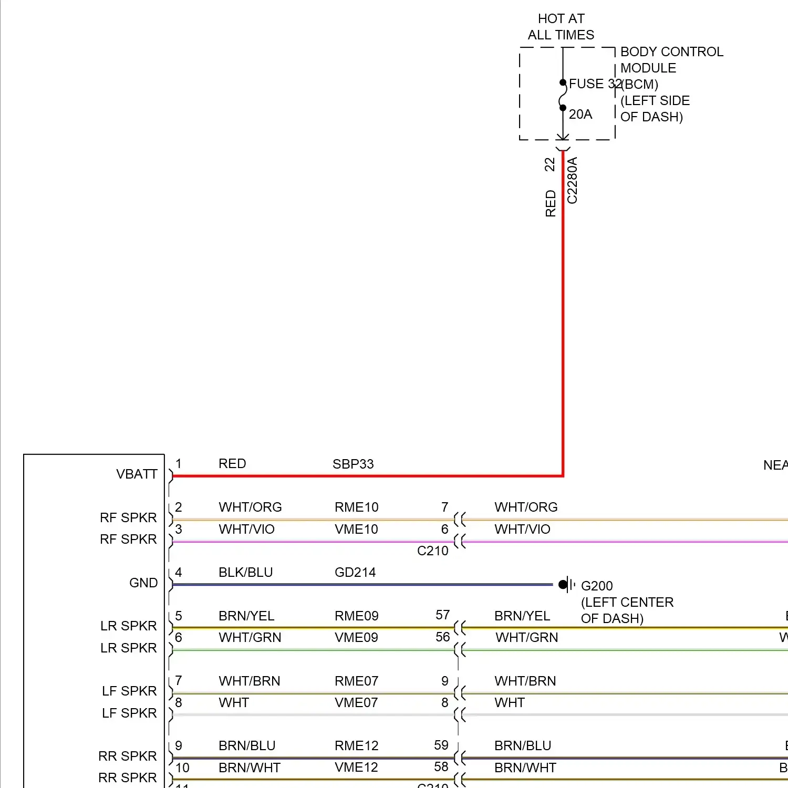Click the WHT/GRN label beside VME09
The height and width of the screenshot is (788, 788).
(250, 638)
